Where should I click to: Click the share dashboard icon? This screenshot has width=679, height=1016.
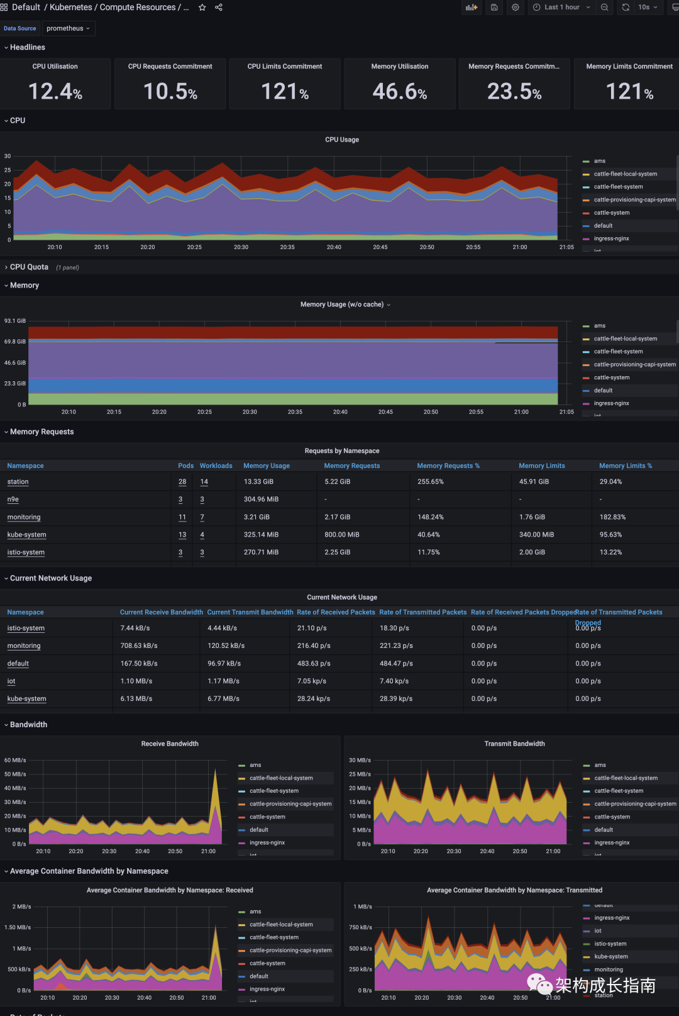click(x=219, y=8)
